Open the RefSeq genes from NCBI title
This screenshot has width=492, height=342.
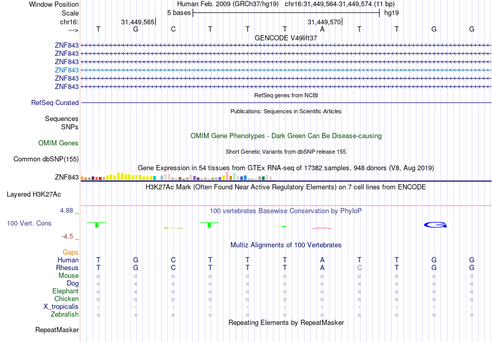coord(286,95)
